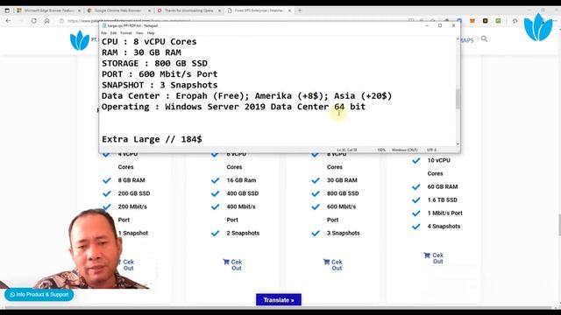Click the checkmark beside 400 GB SSD

tap(215, 193)
